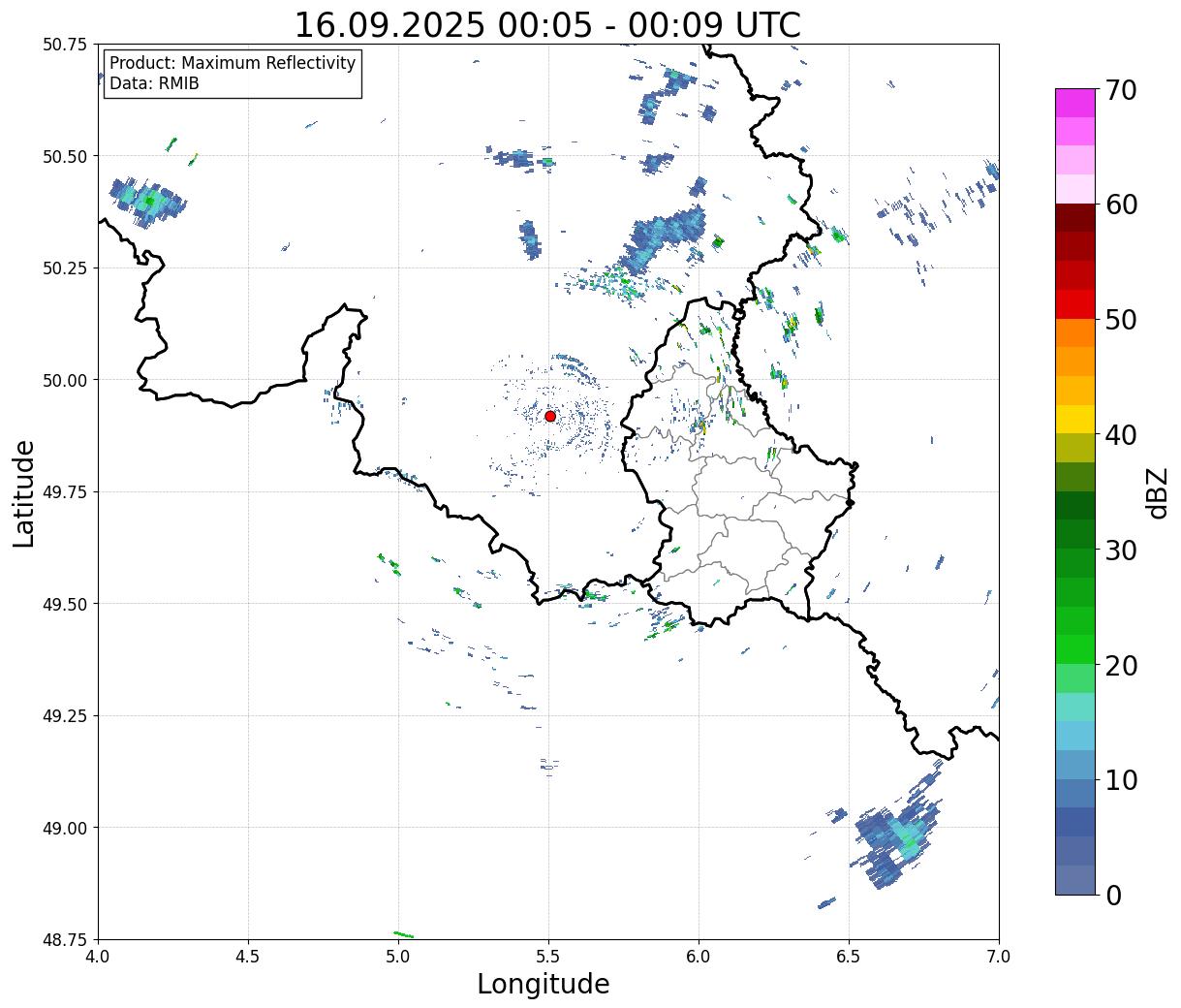1181x1008 pixels.
Task: Click the 'Latitude' axis label
Action: click(24, 492)
